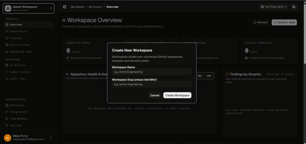This screenshot has width=306, height=144.
Task: Open Repositories in the sidebar
Action: point(29,31)
